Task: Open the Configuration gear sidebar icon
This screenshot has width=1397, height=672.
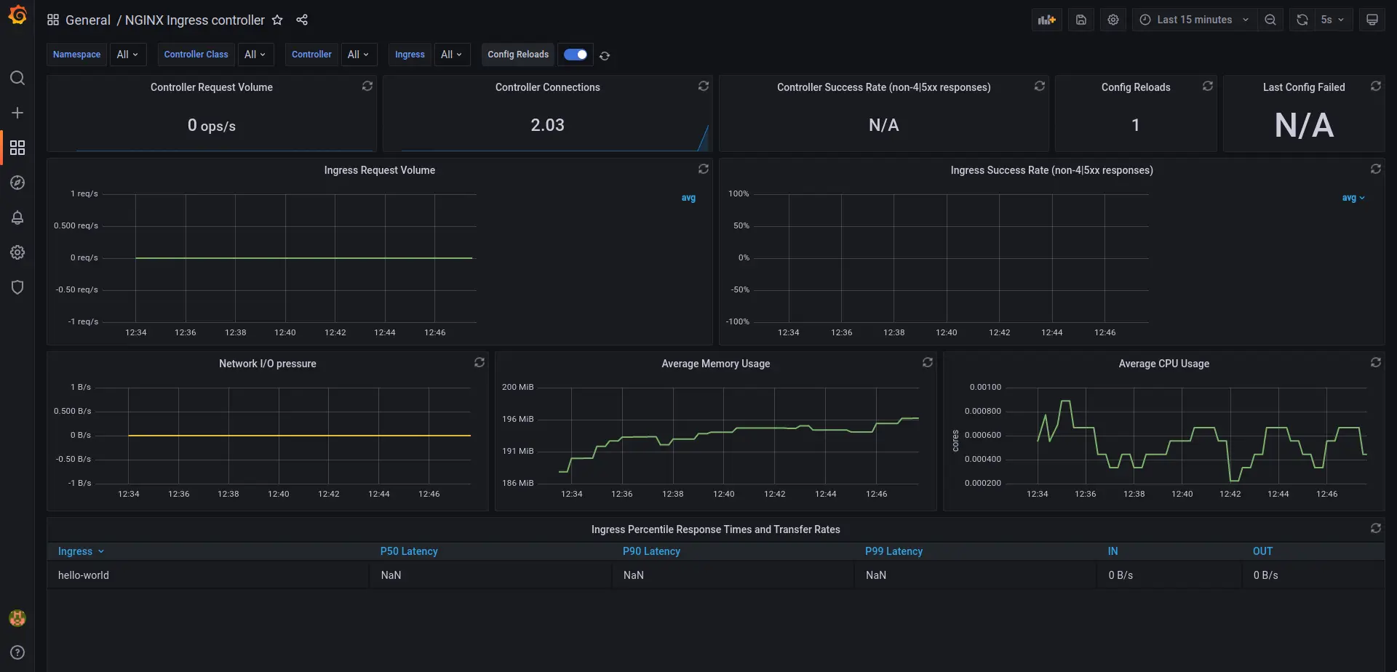Action: (x=17, y=252)
